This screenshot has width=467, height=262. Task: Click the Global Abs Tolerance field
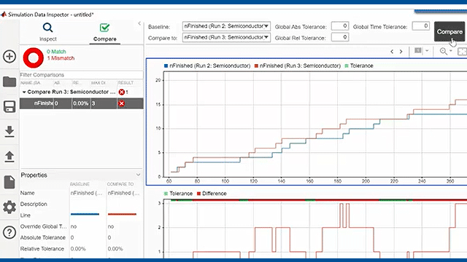(x=340, y=26)
